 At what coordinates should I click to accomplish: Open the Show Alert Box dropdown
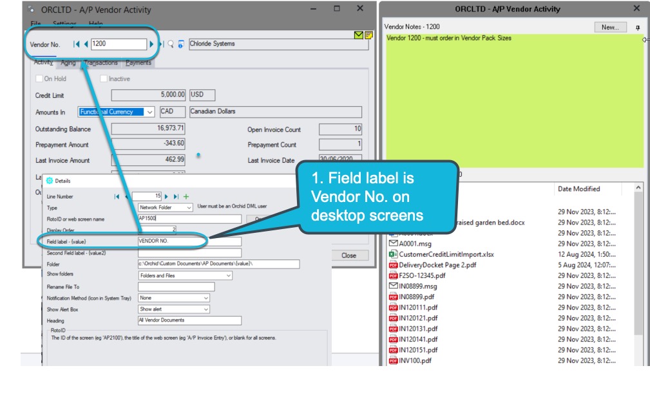tap(206, 309)
